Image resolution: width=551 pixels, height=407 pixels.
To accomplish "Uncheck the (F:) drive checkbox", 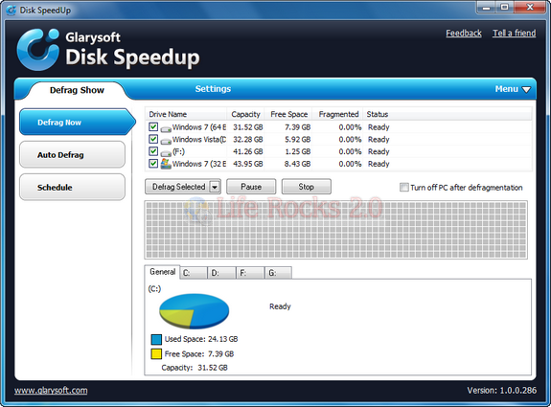I will (153, 151).
